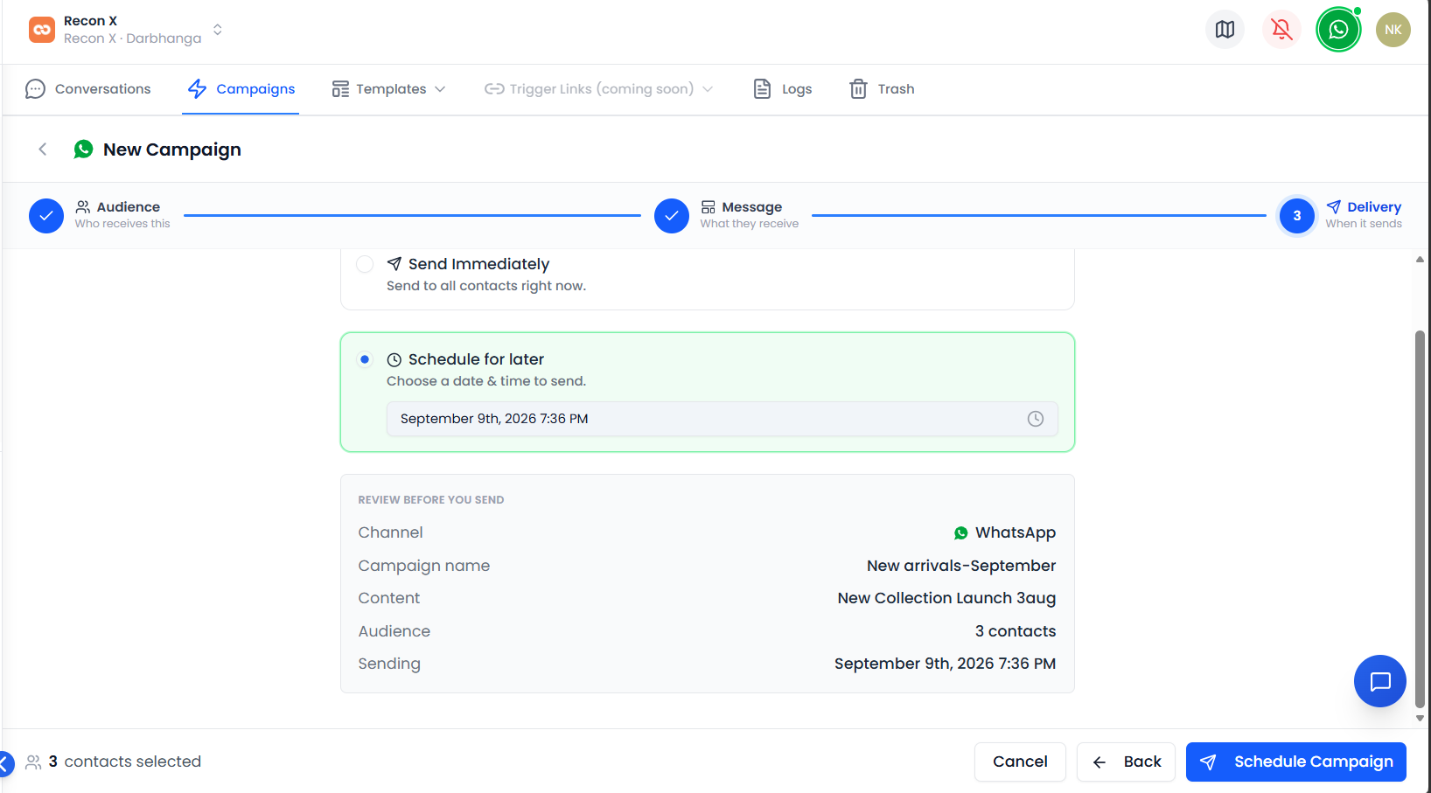The image size is (1431, 793).
Task: Click the Delivery step number 3
Action: [x=1297, y=216]
